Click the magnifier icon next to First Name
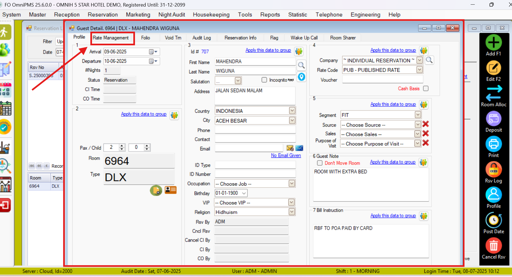 tap(301, 65)
